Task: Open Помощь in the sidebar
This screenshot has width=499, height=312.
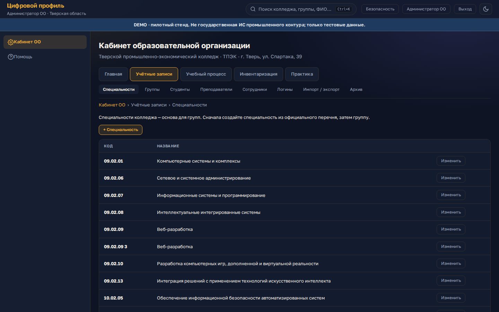Action: pyautogui.click(x=45, y=57)
